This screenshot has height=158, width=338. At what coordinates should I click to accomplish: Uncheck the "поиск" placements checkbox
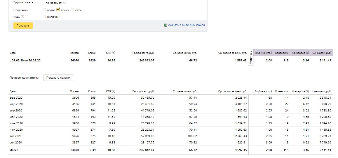tap(58, 10)
